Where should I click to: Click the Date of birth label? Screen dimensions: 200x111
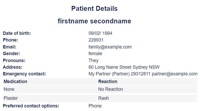17,33
